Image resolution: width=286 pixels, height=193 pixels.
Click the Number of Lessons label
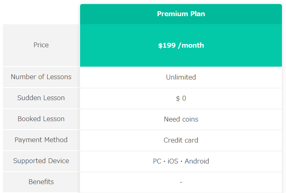[x=41, y=77]
